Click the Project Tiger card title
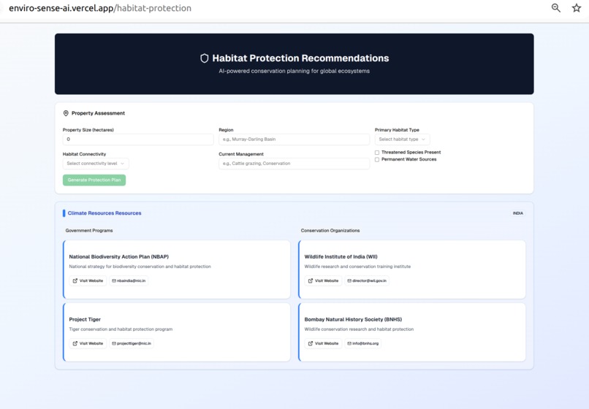Viewport: 589px width, 409px height. (x=85, y=319)
